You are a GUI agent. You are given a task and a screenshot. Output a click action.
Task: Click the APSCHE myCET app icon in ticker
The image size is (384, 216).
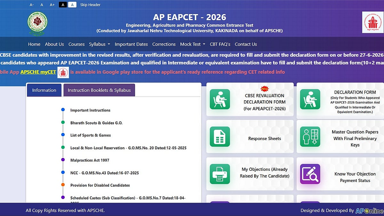pos(63,72)
